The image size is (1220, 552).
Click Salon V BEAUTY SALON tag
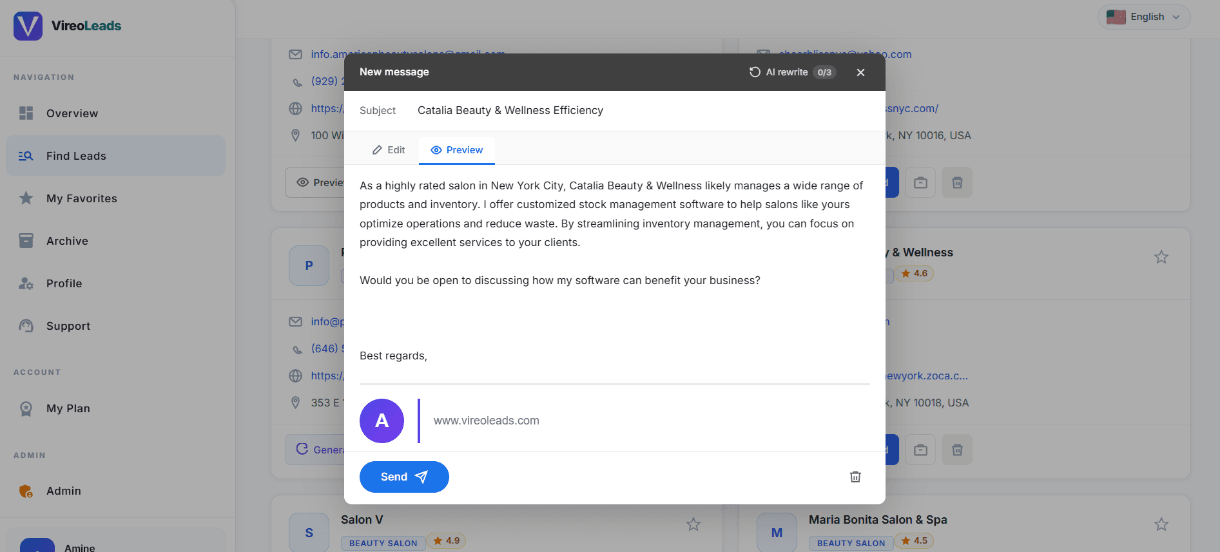coord(383,543)
